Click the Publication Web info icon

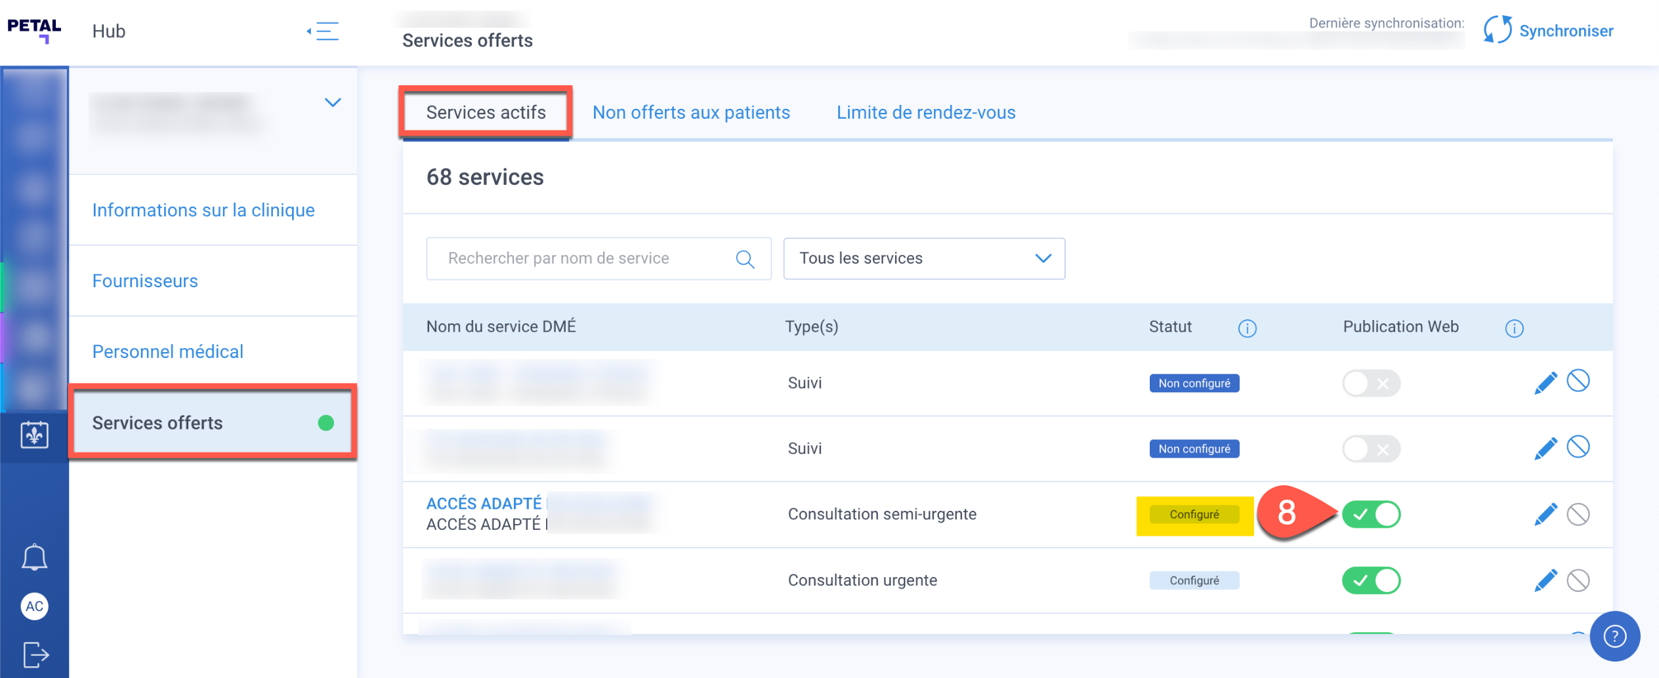1514,328
